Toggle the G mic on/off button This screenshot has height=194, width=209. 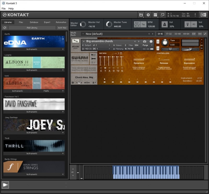point(122,68)
